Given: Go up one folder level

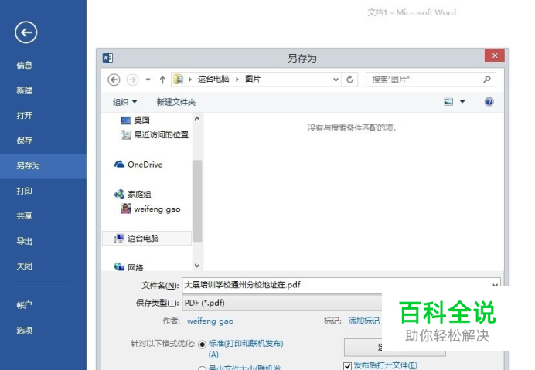Looking at the screenshot, I should point(162,80).
